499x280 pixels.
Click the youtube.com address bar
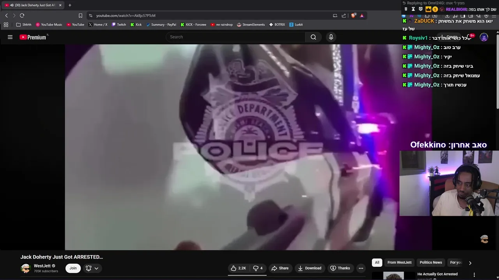coord(211,16)
